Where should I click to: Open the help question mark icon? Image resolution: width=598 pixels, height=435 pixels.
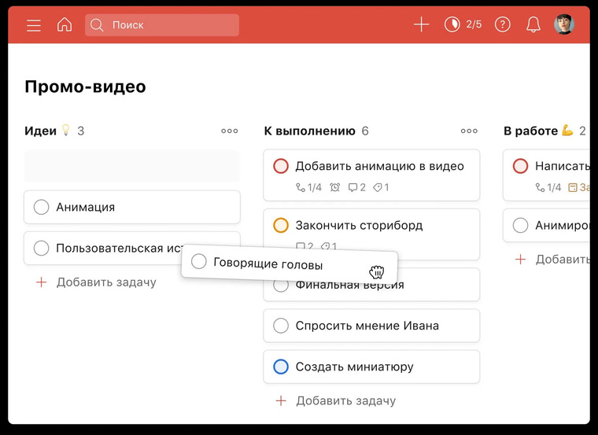tap(502, 25)
